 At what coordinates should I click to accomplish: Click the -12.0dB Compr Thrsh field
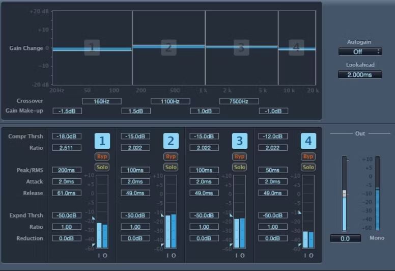(273, 137)
